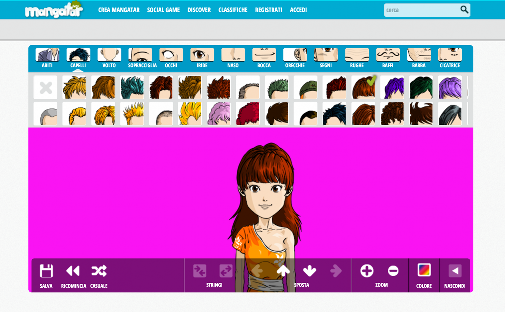Select the pink curly hair style
The height and width of the screenshot is (312, 505).
point(219,114)
